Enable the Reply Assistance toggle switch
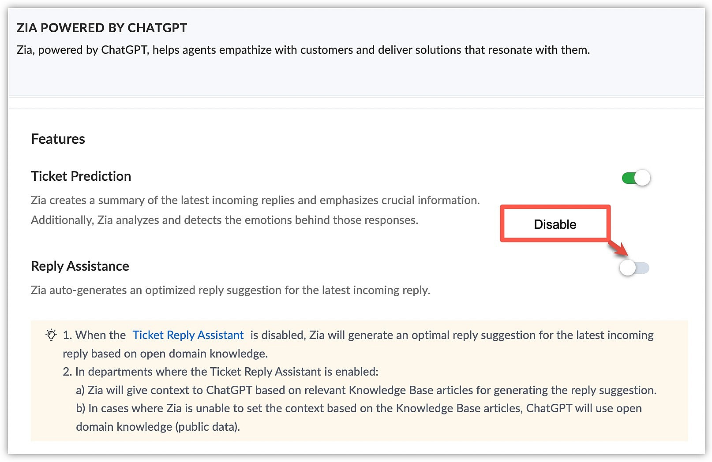 tap(634, 267)
